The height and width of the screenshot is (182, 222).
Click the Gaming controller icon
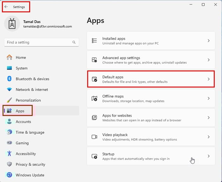[10, 143]
